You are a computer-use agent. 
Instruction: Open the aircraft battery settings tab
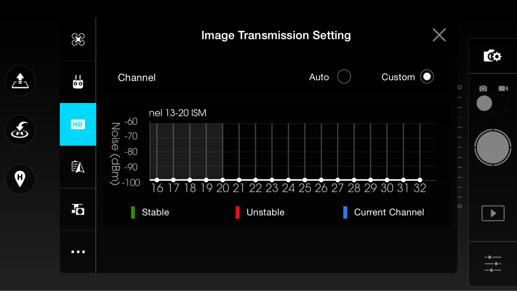point(78,167)
